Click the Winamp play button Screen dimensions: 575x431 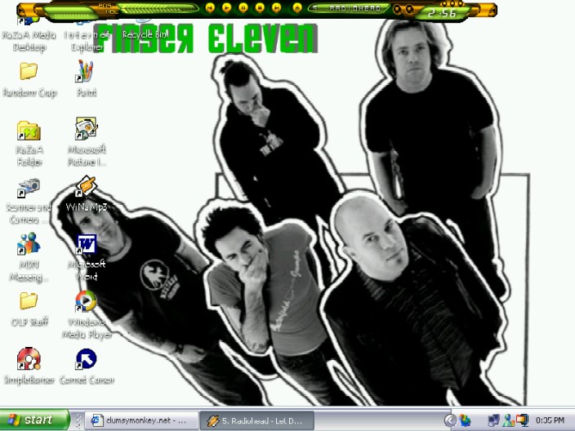[x=226, y=7]
